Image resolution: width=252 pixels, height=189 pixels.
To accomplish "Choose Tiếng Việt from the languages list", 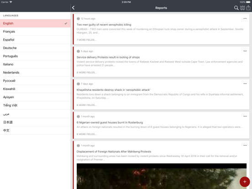I will pyautogui.click(x=35, y=105).
